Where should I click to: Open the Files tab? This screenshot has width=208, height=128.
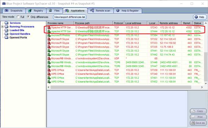pyautogui.click(x=54, y=11)
